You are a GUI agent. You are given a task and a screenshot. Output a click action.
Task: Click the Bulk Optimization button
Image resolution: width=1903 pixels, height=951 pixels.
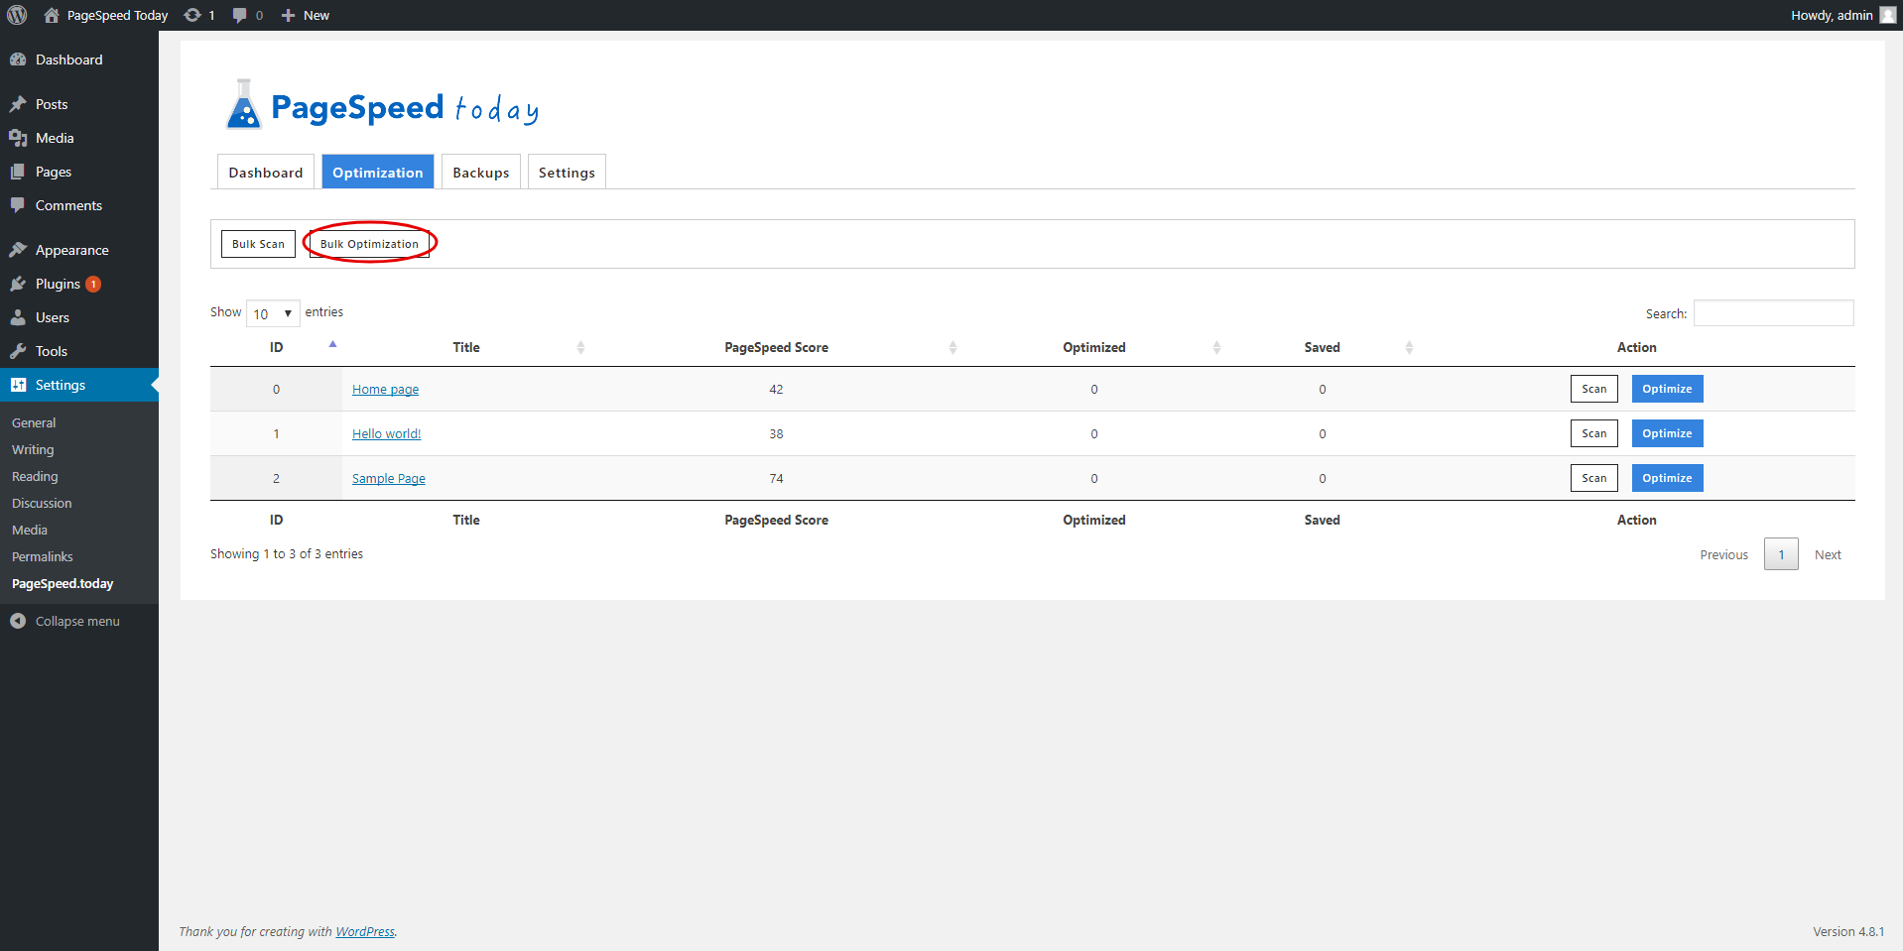click(369, 244)
